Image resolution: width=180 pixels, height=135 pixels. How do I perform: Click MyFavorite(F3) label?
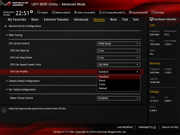pos(63,12)
